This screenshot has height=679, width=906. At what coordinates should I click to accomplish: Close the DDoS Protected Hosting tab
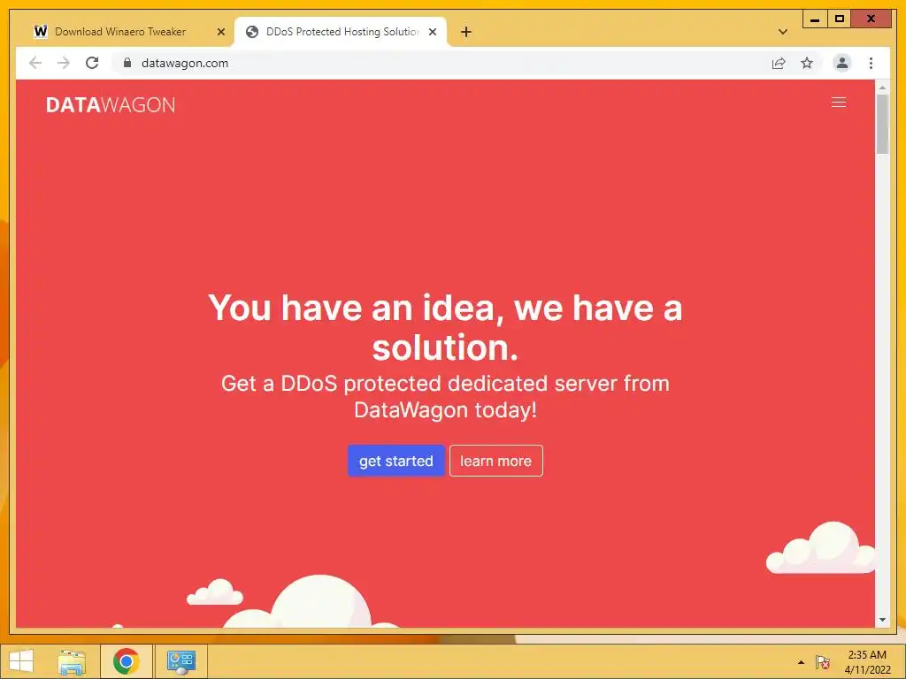[432, 32]
